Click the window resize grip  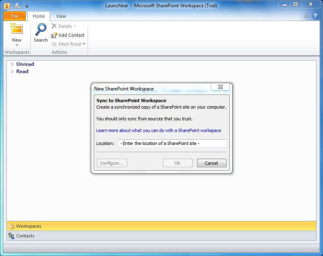click(317, 250)
